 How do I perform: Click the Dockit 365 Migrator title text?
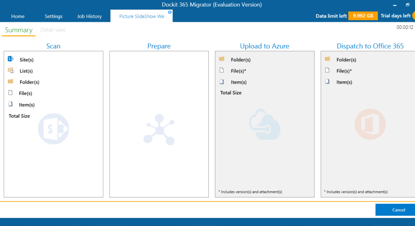pyautogui.click(x=212, y=5)
